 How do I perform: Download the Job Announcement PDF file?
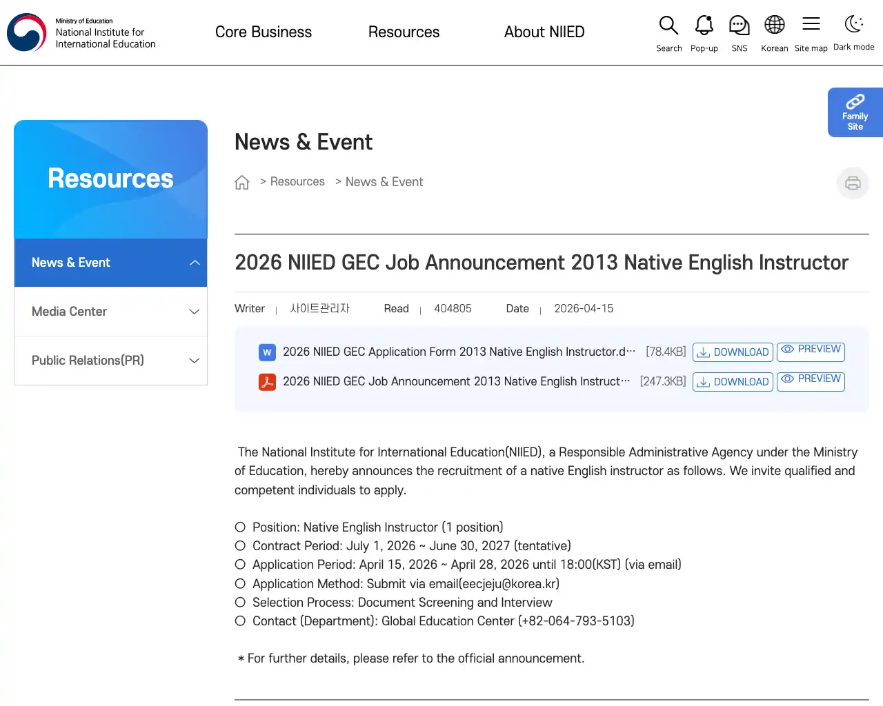pos(733,382)
